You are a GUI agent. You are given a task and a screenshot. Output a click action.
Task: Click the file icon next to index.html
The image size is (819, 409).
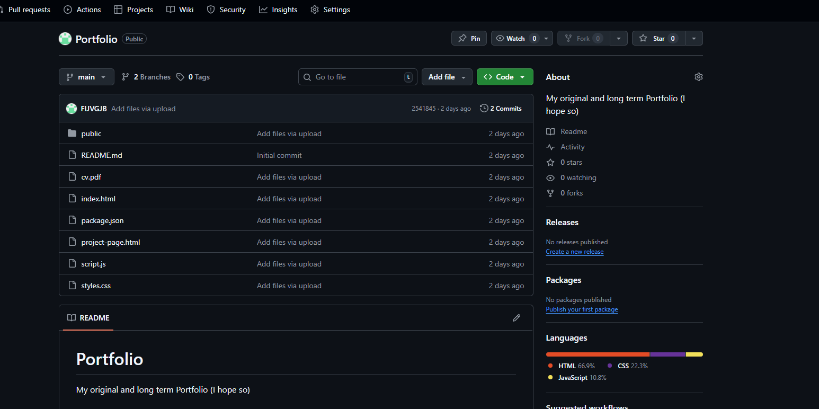pos(72,198)
